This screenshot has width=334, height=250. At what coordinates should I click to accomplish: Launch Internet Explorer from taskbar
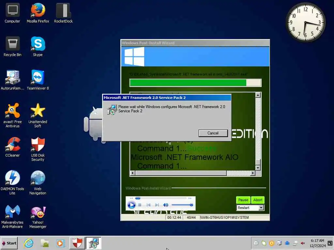(x=29, y=243)
